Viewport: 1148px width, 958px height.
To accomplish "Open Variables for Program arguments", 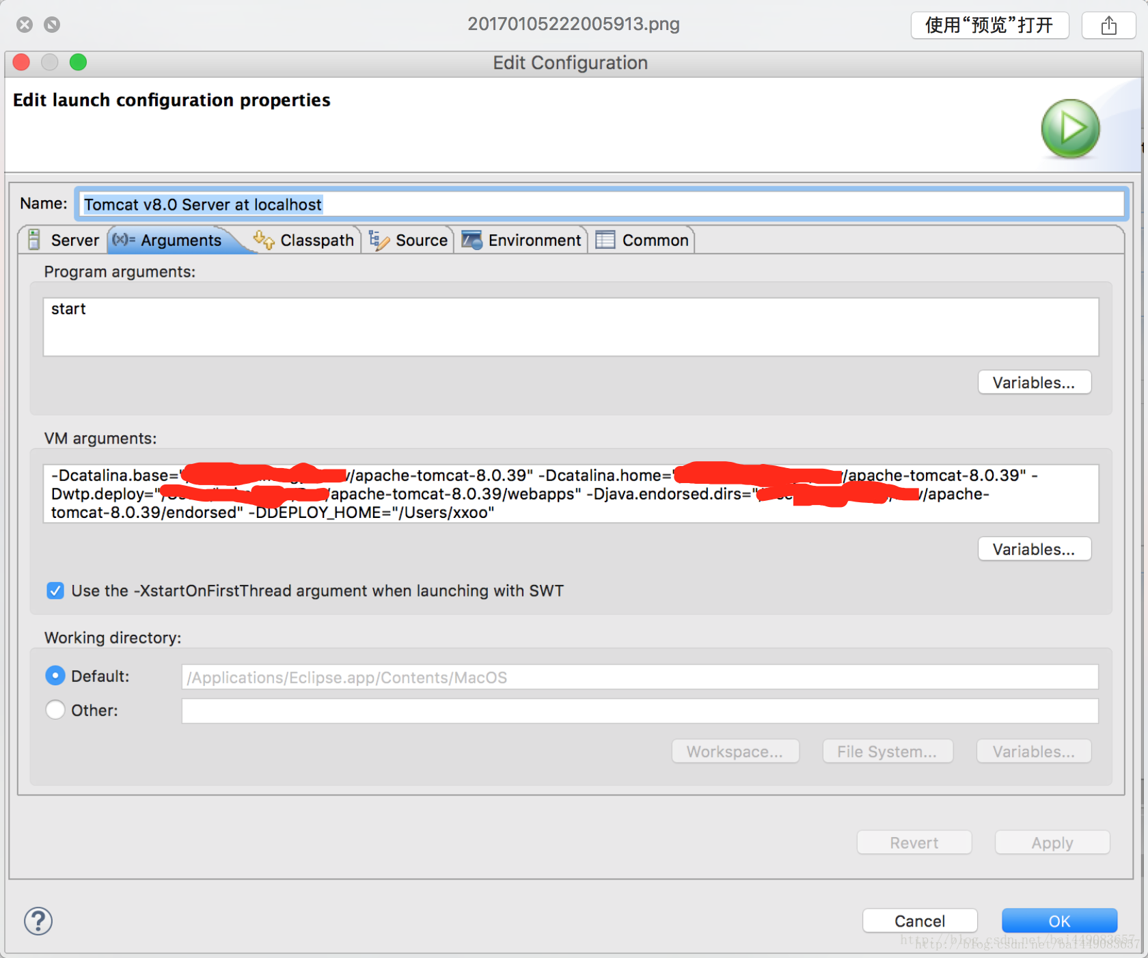I will click(x=1034, y=382).
